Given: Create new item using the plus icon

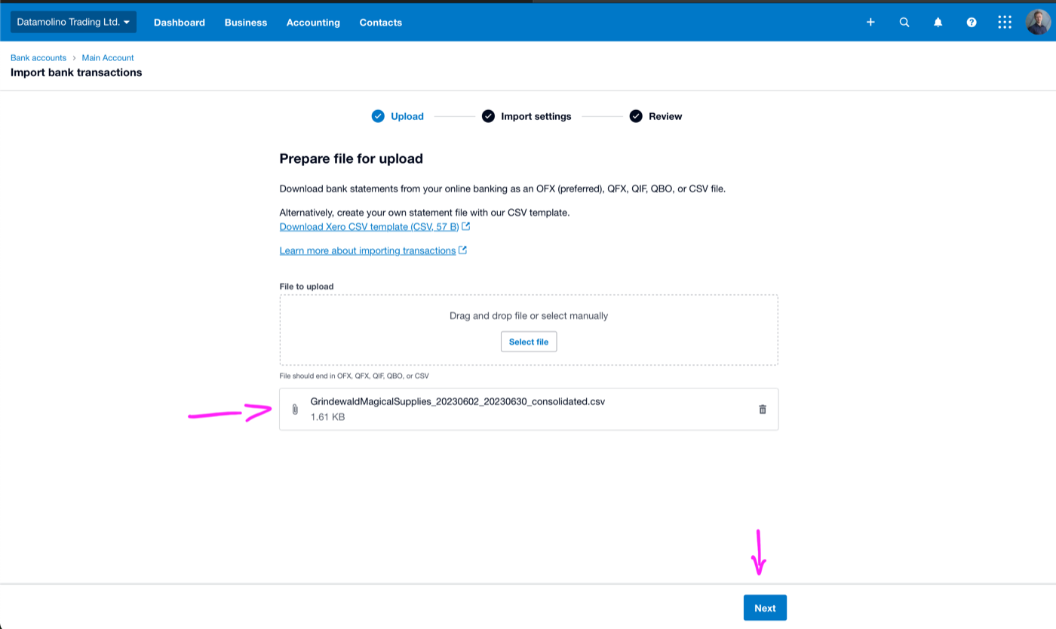Looking at the screenshot, I should pos(870,22).
